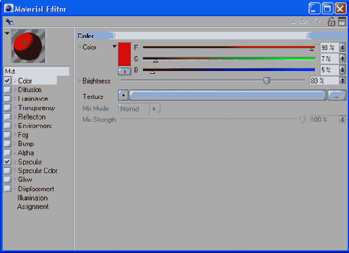The image size is (349, 253).
Task: Click the 98 % red value field
Action: point(329,47)
